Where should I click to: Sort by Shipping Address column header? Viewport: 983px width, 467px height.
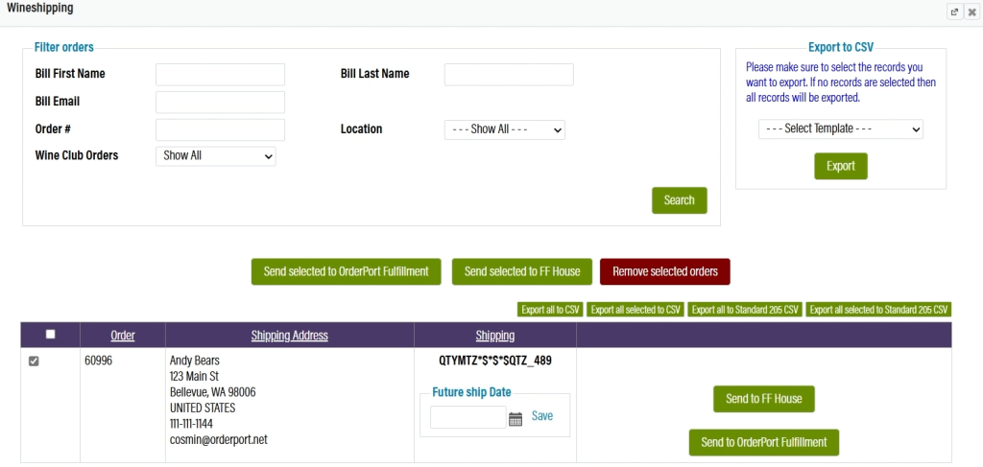point(289,336)
